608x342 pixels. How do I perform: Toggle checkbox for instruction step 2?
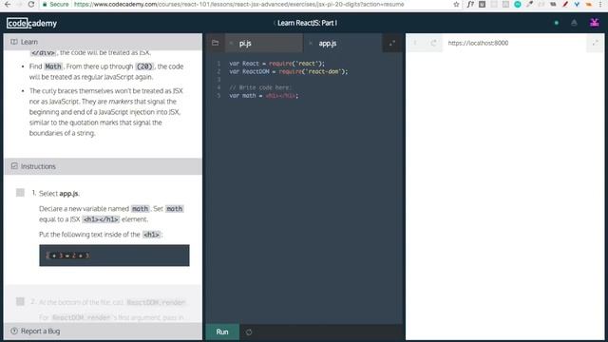[20, 301]
